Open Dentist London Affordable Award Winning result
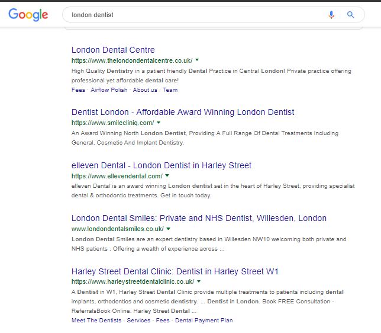The image size is (381, 333). pyautogui.click(x=183, y=112)
